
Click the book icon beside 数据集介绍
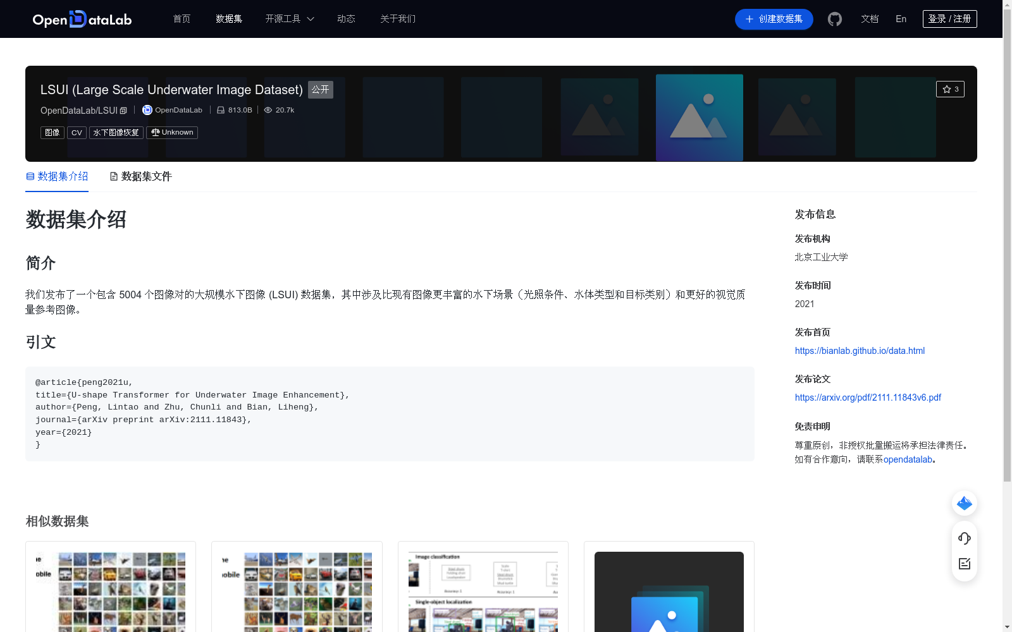click(x=29, y=176)
